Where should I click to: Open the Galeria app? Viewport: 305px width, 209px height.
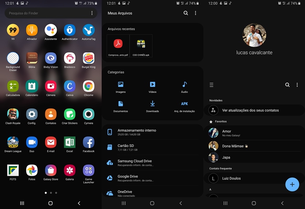[x=69, y=170]
